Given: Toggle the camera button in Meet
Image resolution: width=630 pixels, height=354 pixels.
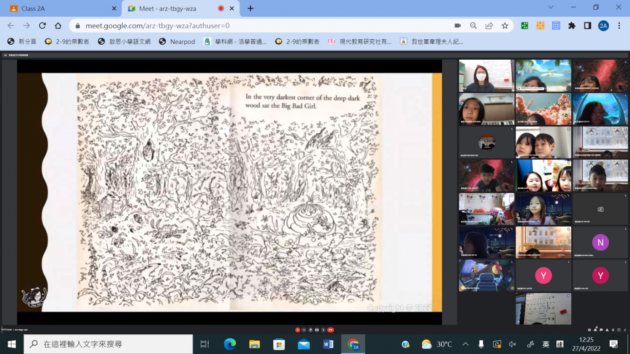Looking at the screenshot, I should pos(304,330).
